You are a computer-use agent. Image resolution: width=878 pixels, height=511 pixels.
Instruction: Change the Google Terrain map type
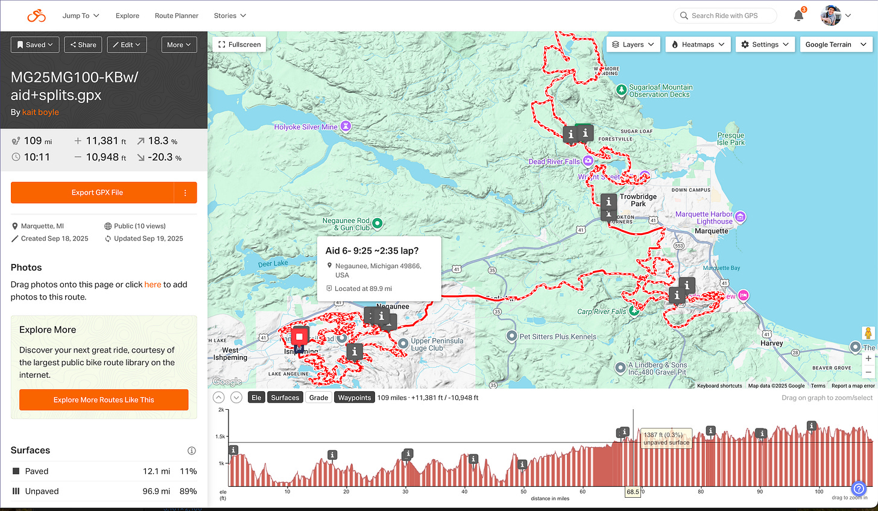[836, 45]
